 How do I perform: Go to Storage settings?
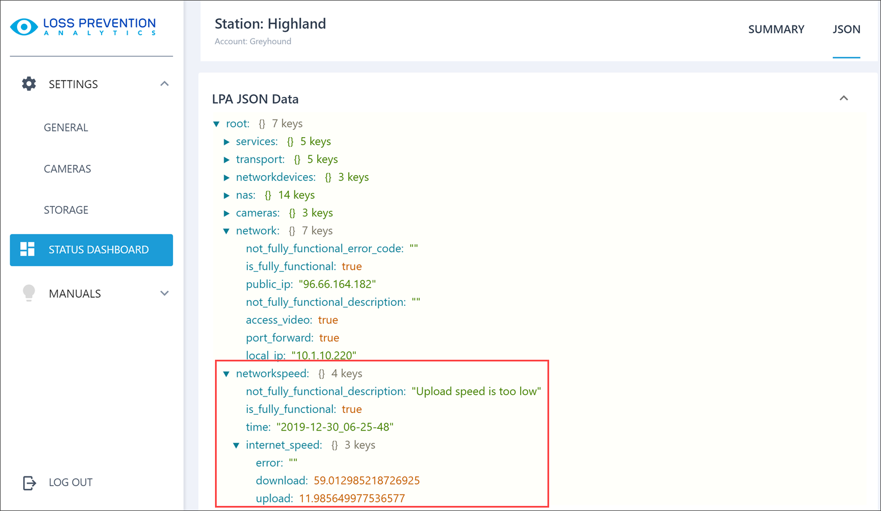(66, 210)
